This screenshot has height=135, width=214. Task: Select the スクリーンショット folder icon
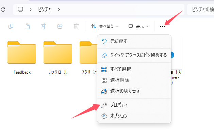coord(88,52)
